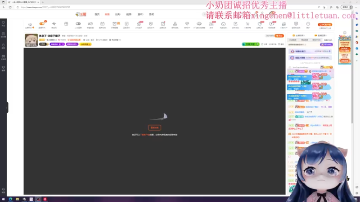The width and height of the screenshot is (360, 202).
Task: Open the checklist task icon with red dot
Action: point(163,24)
